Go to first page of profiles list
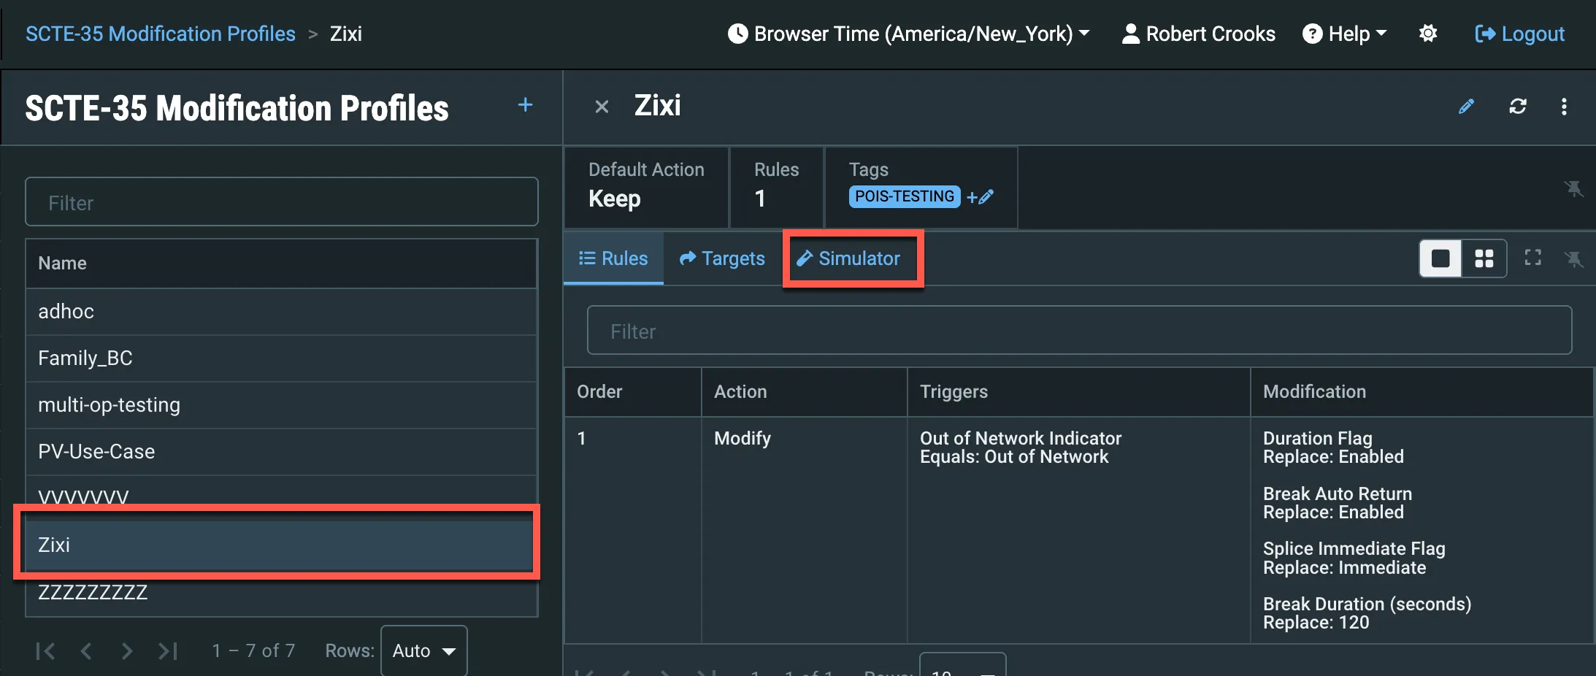The image size is (1596, 676). click(x=45, y=651)
